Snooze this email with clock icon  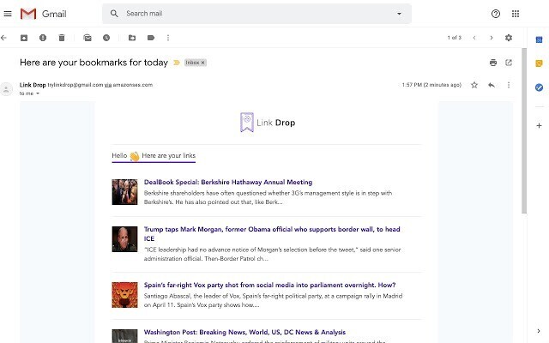coord(106,38)
